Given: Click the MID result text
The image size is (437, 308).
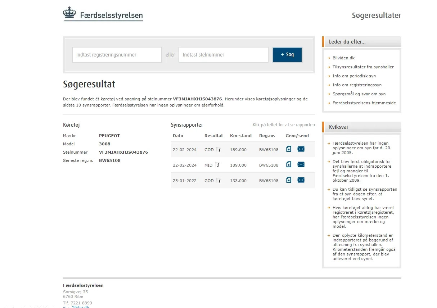Looking at the screenshot, I should [x=208, y=165].
